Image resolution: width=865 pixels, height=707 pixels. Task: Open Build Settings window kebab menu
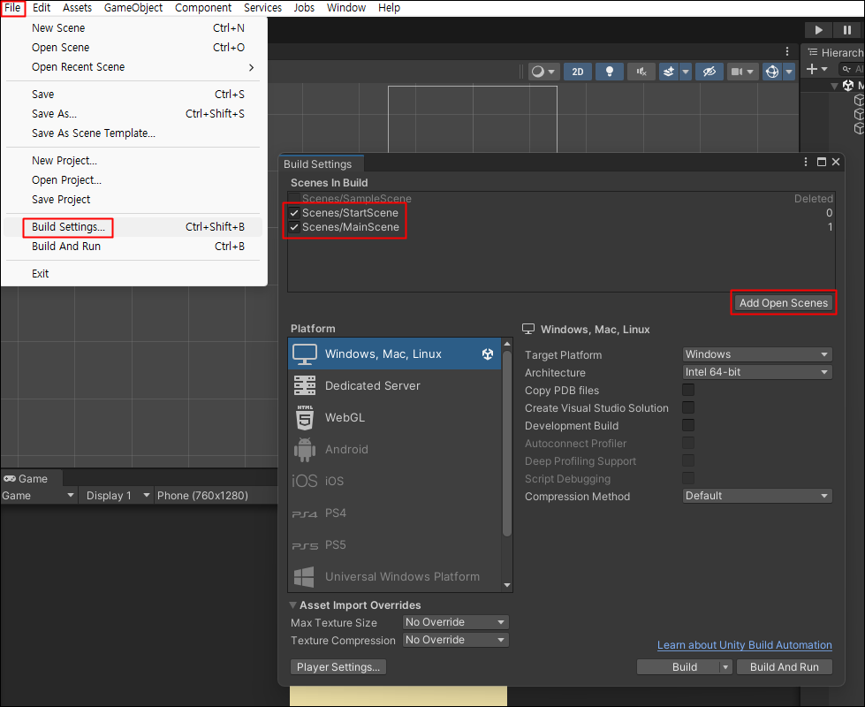point(806,162)
